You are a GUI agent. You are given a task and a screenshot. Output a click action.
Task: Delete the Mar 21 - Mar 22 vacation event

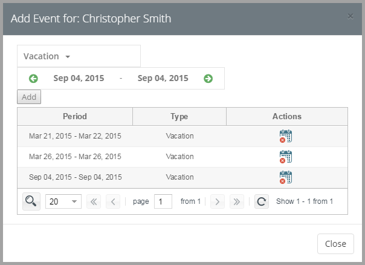[286, 136]
